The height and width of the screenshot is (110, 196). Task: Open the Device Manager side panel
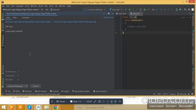pyautogui.click(x=193, y=58)
